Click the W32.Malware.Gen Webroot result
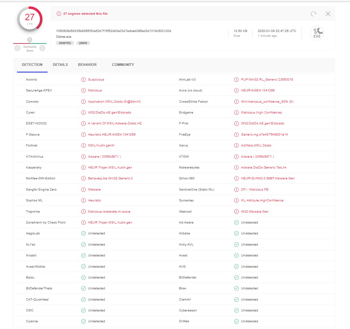Image resolution: width=350 pixels, height=329 pixels. click(x=255, y=211)
